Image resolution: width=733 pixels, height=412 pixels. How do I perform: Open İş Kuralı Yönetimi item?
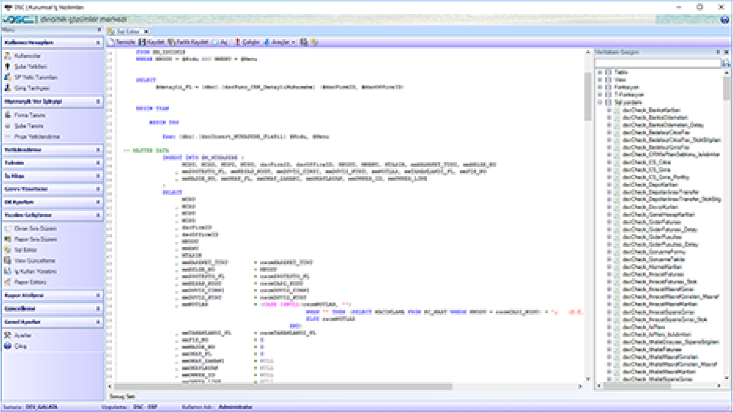[x=30, y=271]
